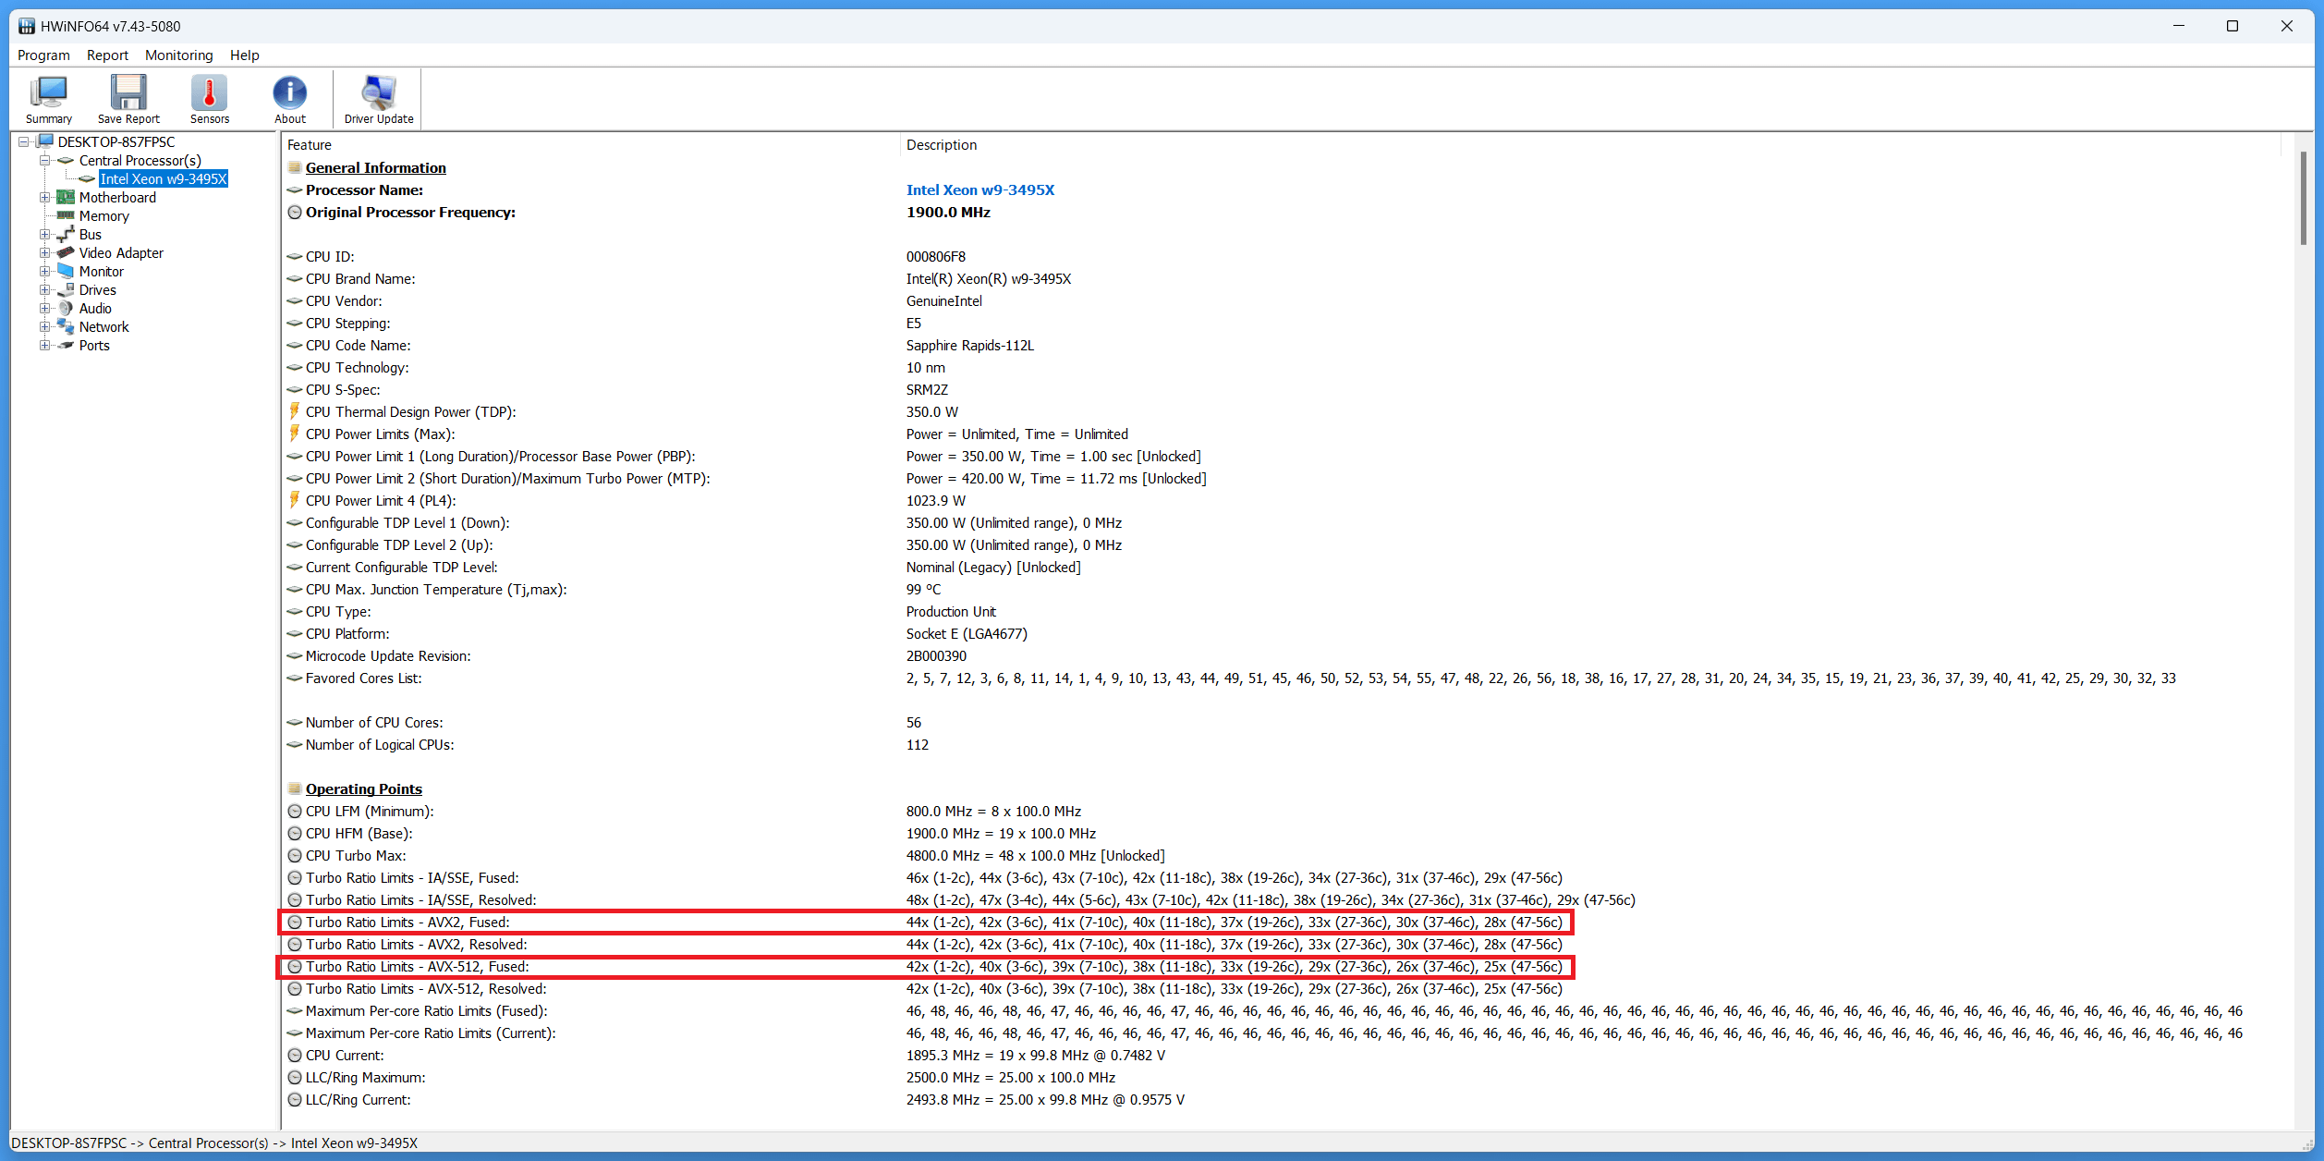Click the Network icon in tree

pyautogui.click(x=66, y=326)
